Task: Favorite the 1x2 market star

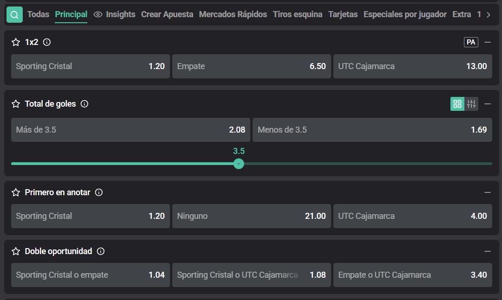Action: coord(16,42)
